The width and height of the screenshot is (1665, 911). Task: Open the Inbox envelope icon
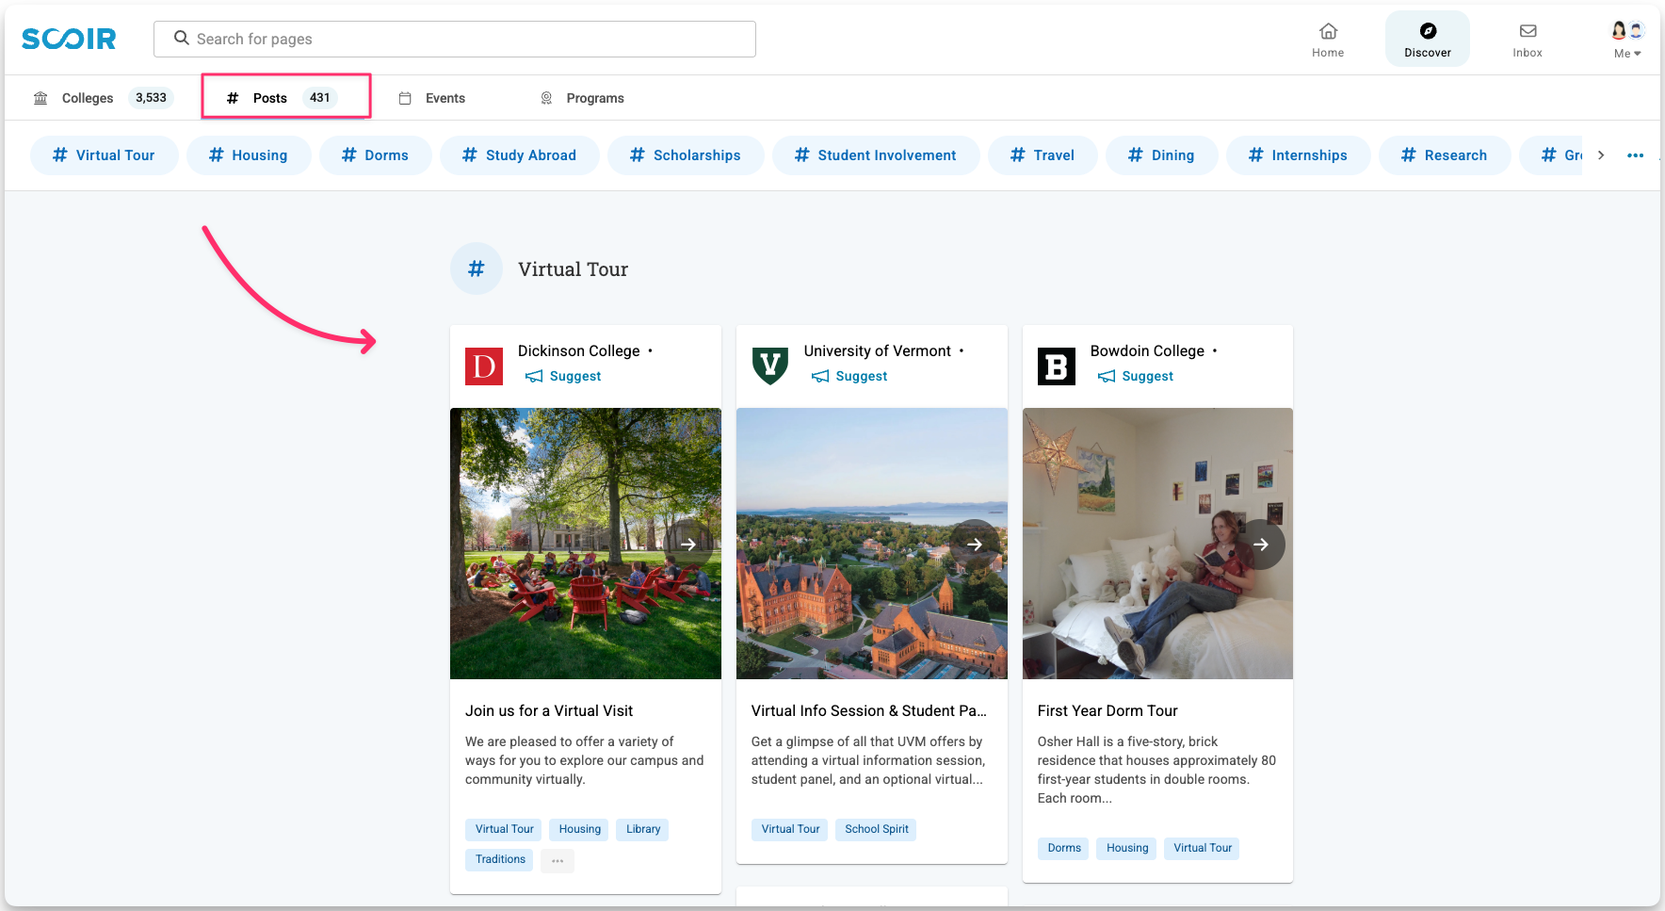(x=1528, y=32)
